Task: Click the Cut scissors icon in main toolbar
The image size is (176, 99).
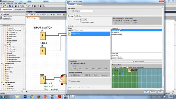Action: [18, 6]
